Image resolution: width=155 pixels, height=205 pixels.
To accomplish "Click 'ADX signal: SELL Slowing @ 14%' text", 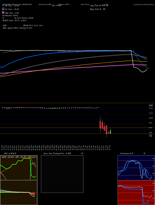I will [x=17, y=28].
